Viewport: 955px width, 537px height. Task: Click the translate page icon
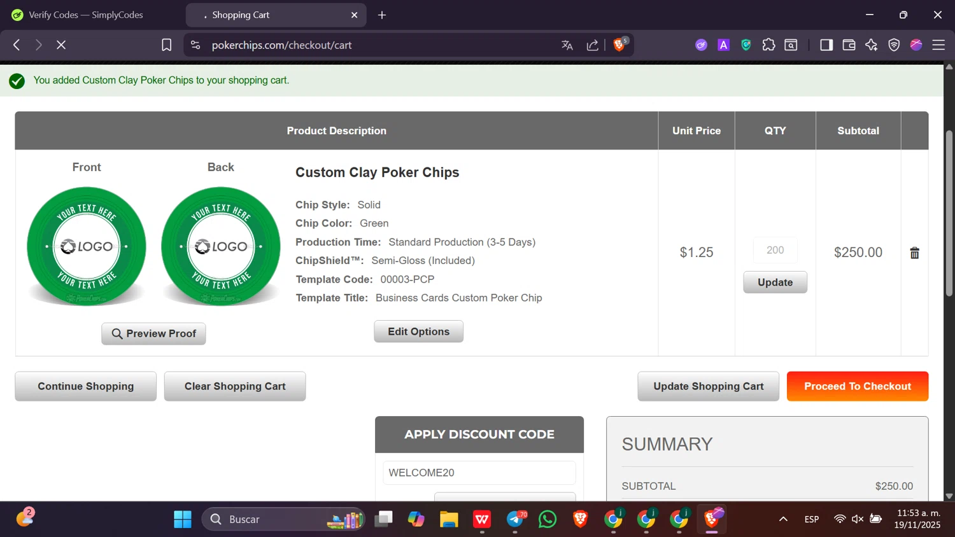pyautogui.click(x=567, y=45)
